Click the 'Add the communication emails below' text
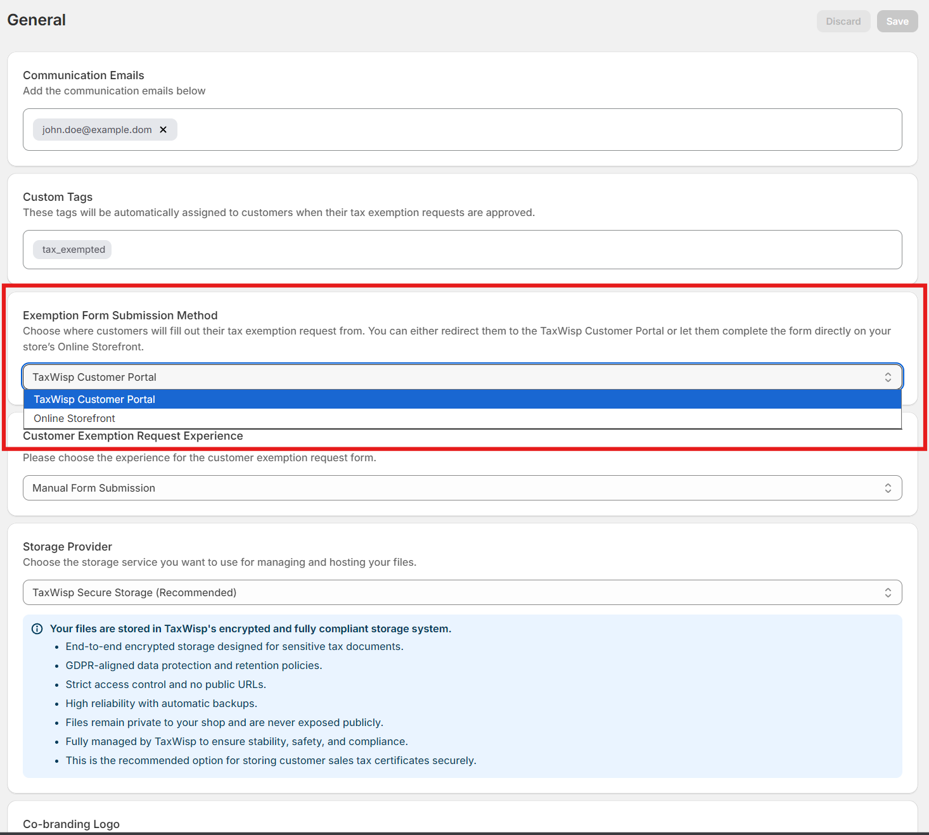The image size is (929, 835). click(x=114, y=91)
